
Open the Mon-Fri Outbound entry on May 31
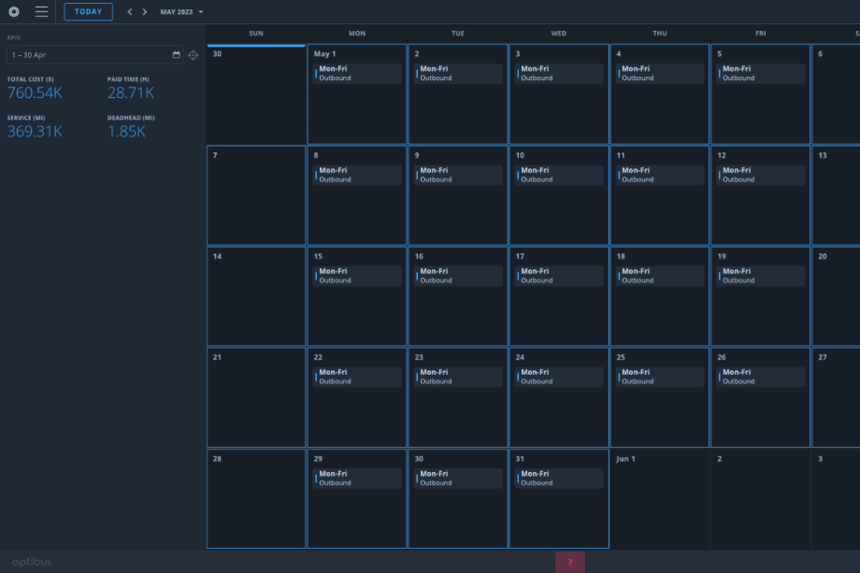[558, 478]
